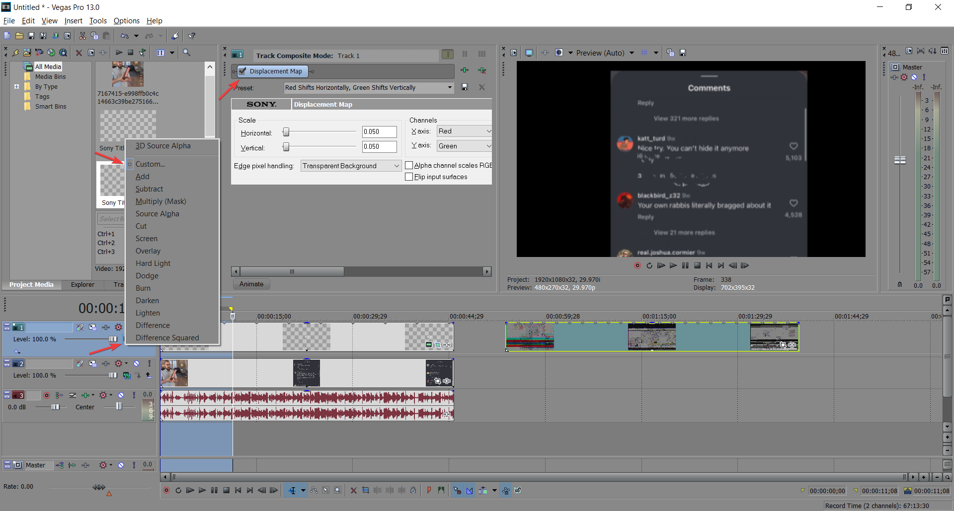Click the New project icon
This screenshot has width=954, height=511.
[7, 36]
